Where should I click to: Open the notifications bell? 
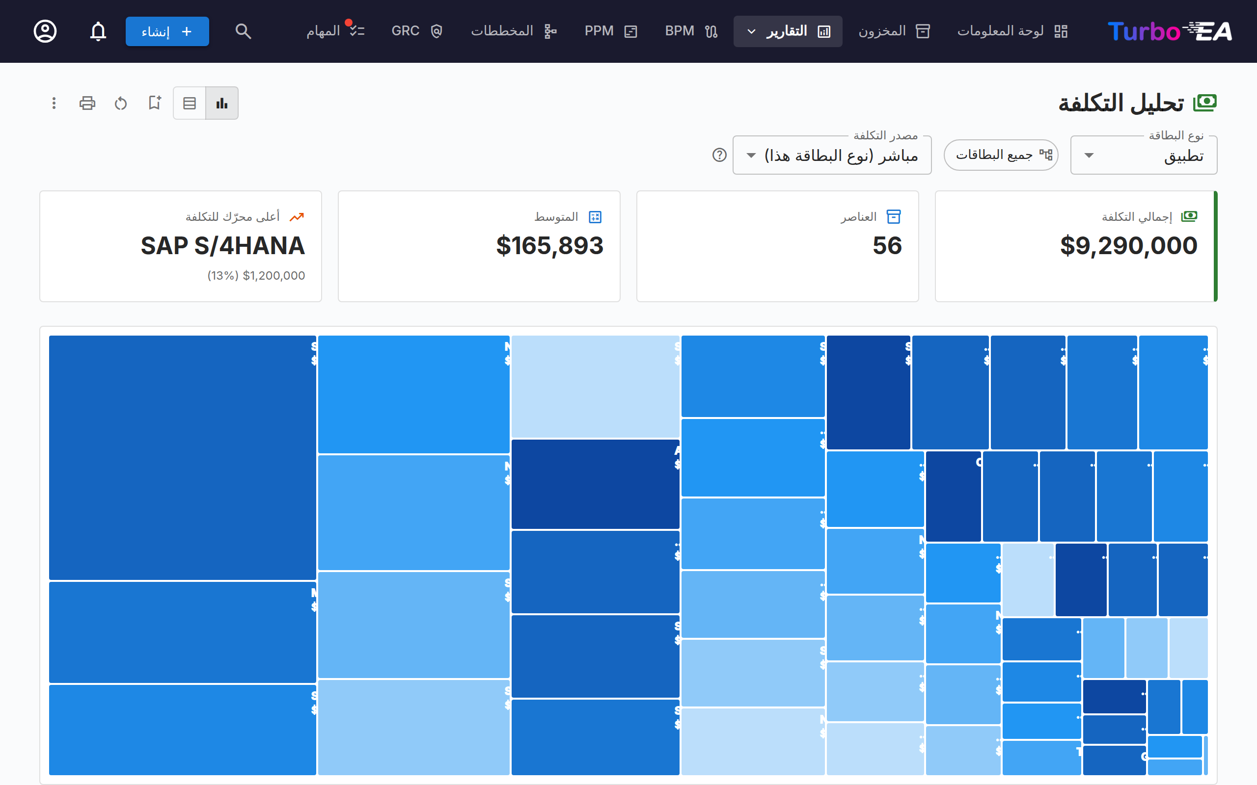98,31
